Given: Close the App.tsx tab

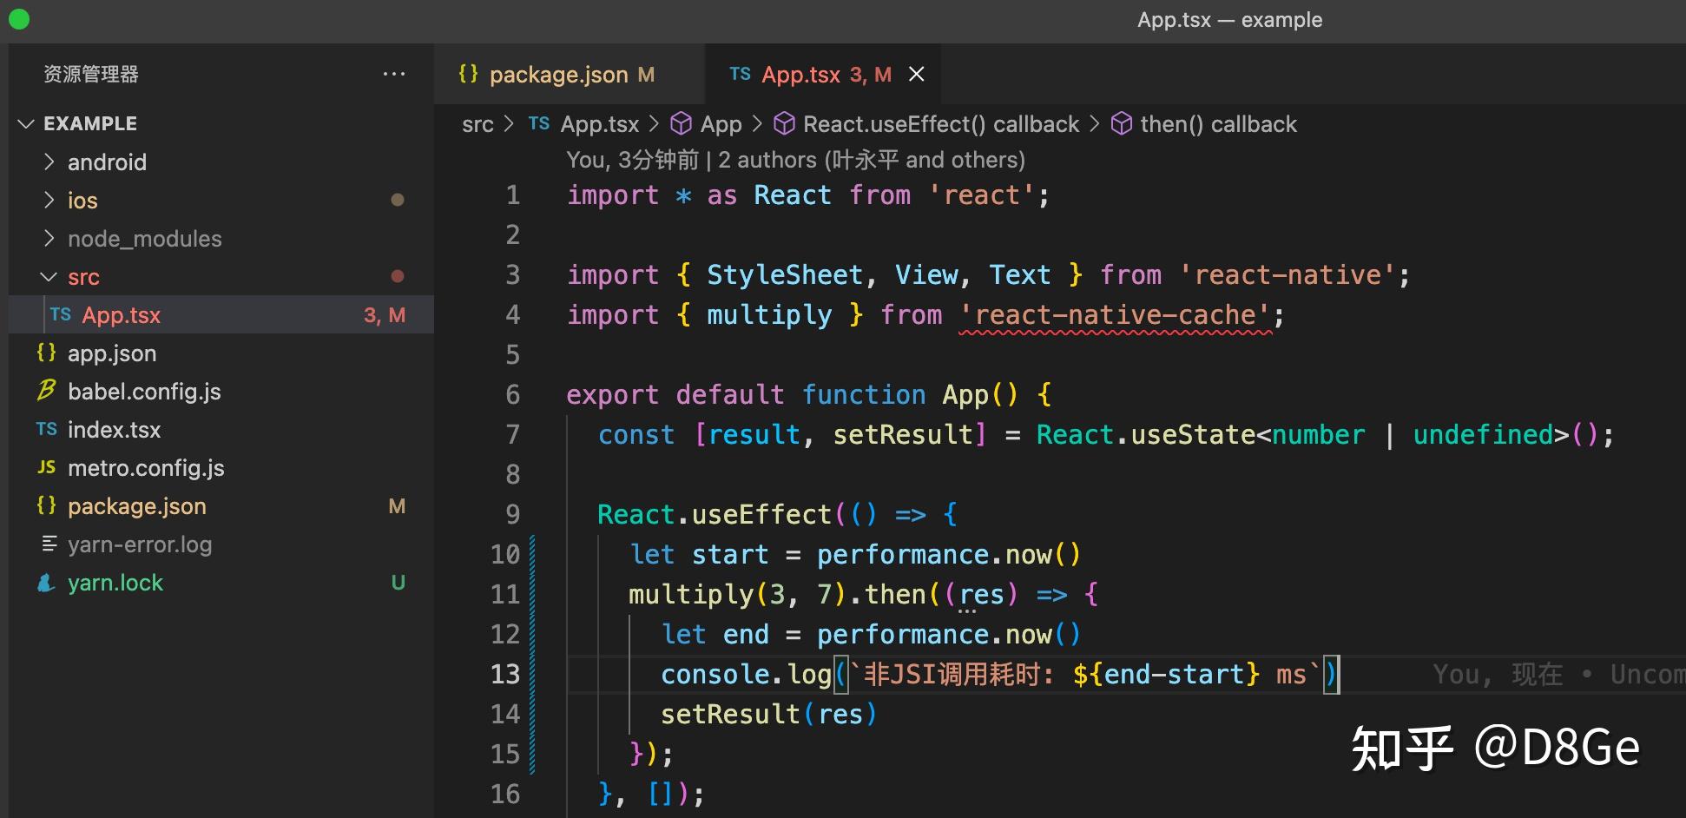Looking at the screenshot, I should [917, 74].
